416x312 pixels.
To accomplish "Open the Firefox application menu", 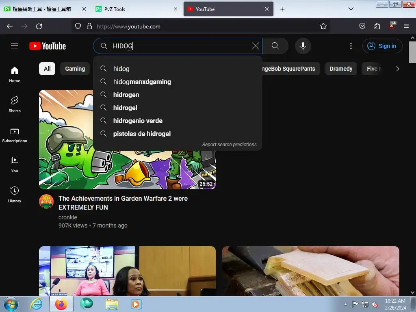I will [x=406, y=26].
